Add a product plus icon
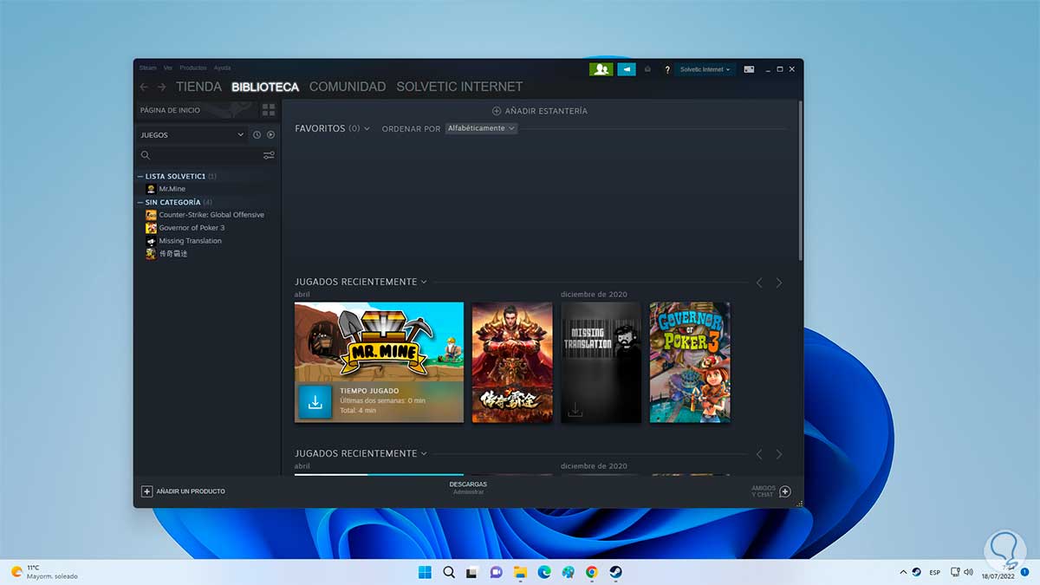 pos(146,491)
